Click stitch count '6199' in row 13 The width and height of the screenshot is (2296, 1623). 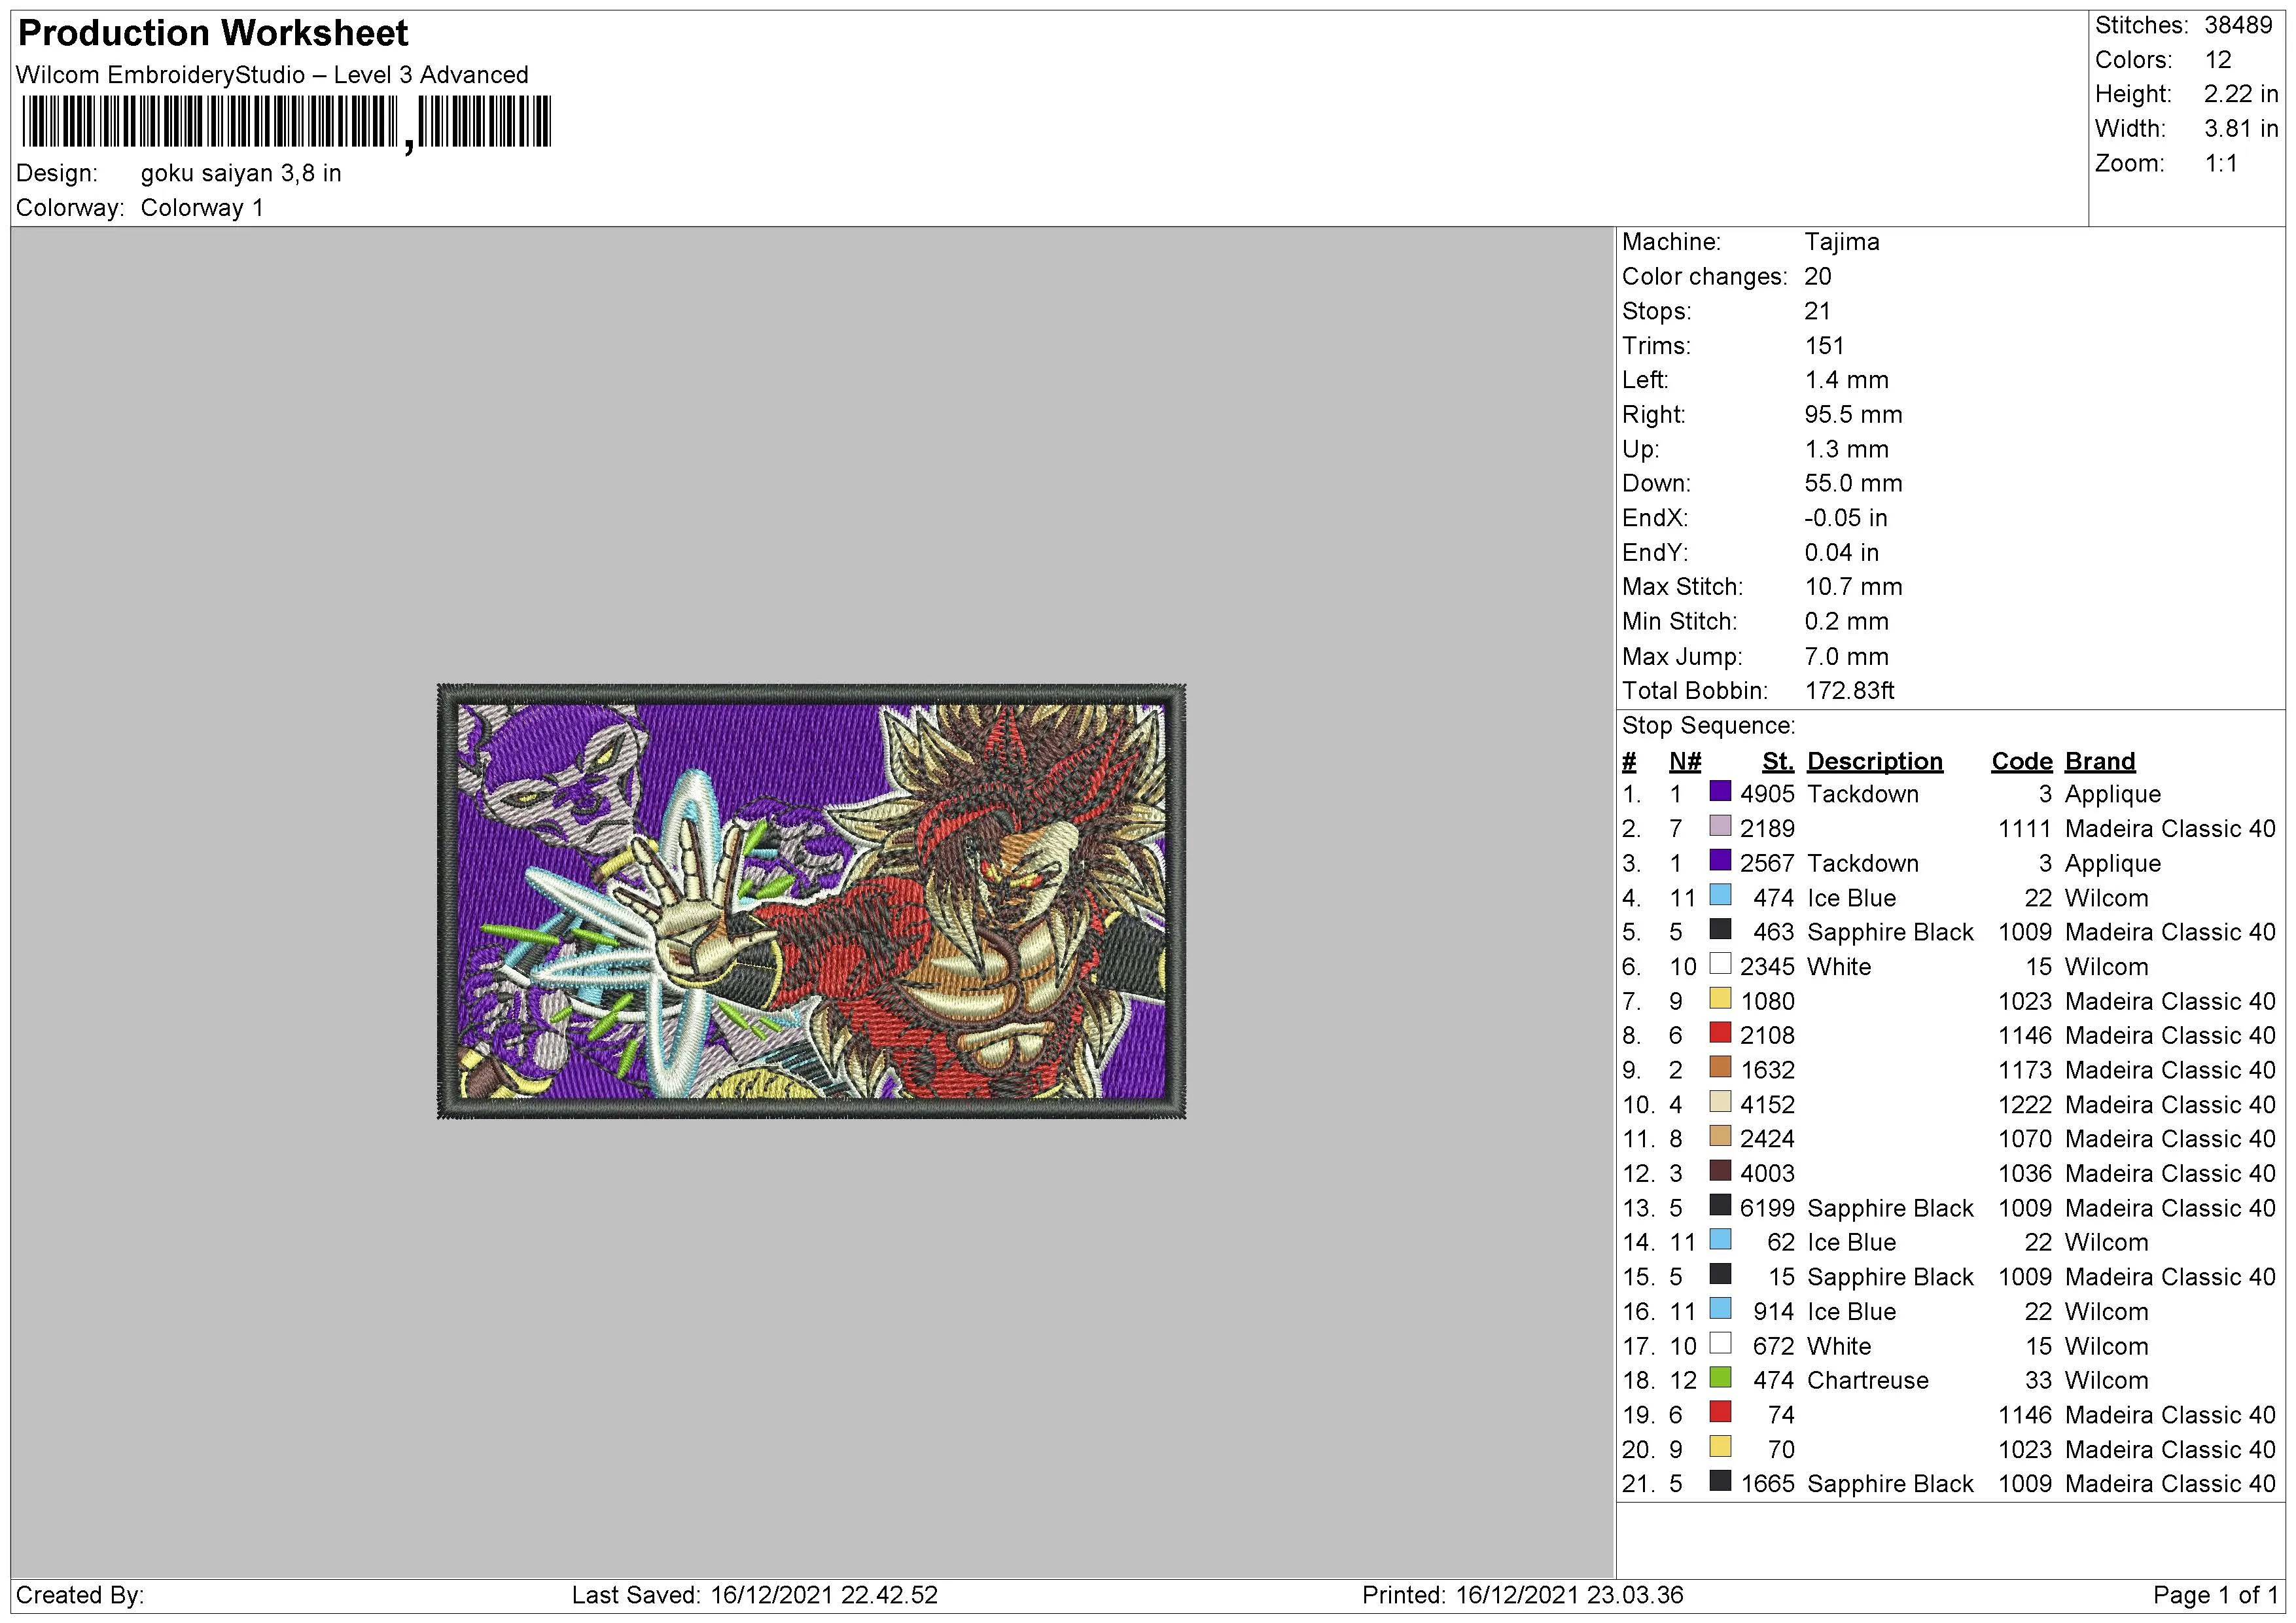click(1767, 1209)
